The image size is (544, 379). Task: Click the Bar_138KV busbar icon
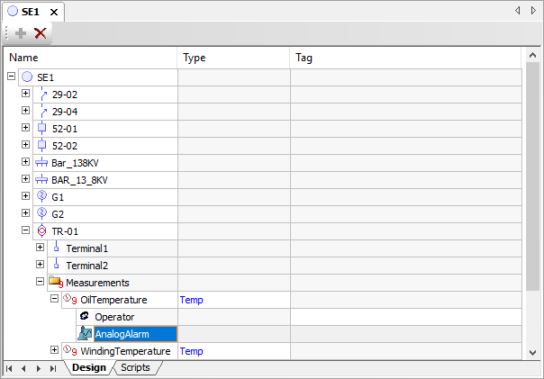pyautogui.click(x=41, y=163)
